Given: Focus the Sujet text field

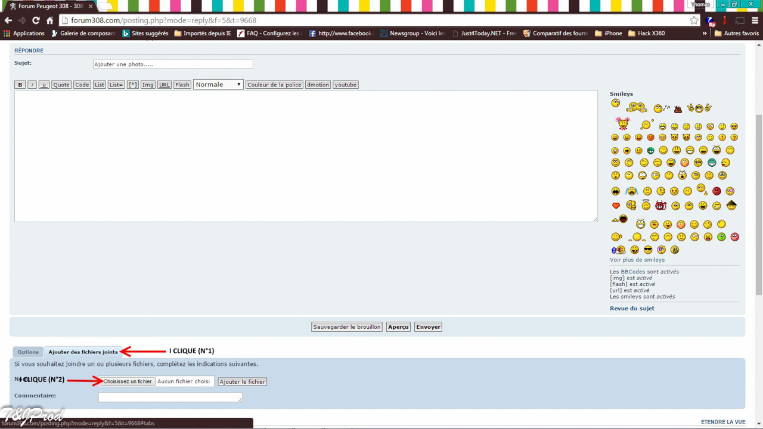Looking at the screenshot, I should (173, 64).
